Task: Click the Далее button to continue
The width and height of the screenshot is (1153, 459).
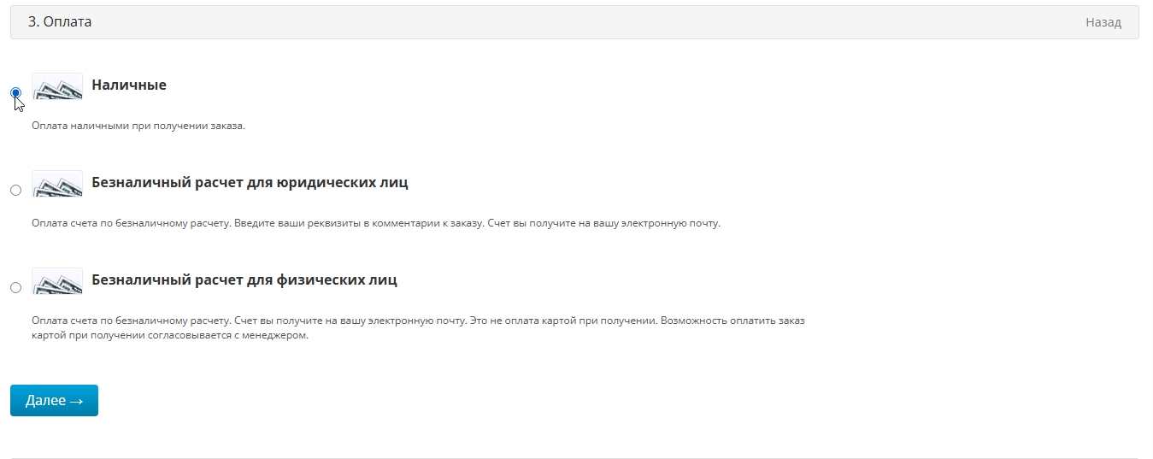Action: (x=54, y=400)
